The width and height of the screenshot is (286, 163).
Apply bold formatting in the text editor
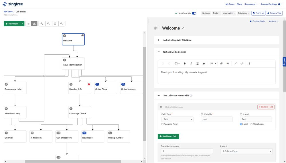(x=185, y=63)
